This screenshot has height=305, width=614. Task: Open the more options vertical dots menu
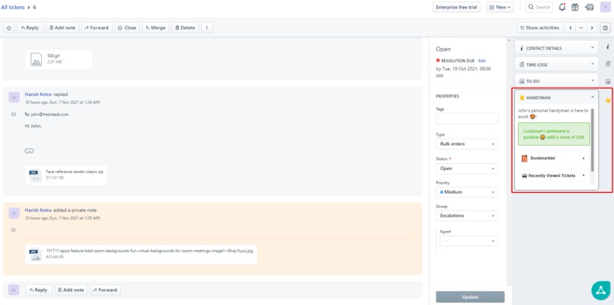206,28
